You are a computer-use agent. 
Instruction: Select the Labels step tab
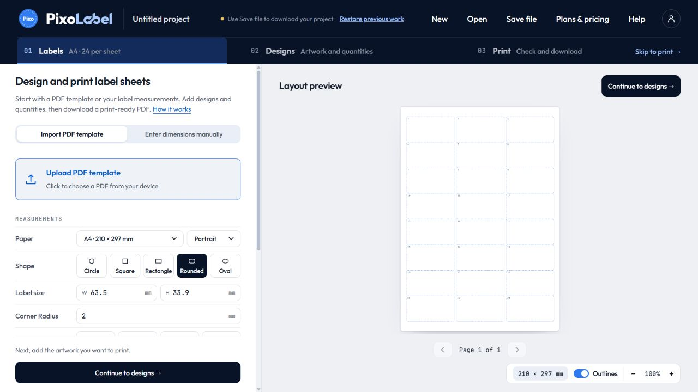[122, 51]
